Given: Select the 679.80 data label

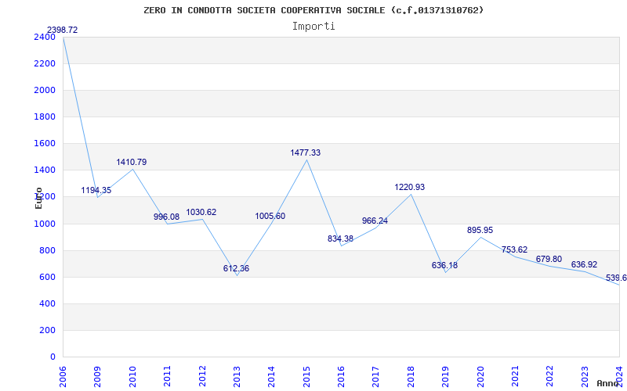Looking at the screenshot, I should tap(549, 260).
